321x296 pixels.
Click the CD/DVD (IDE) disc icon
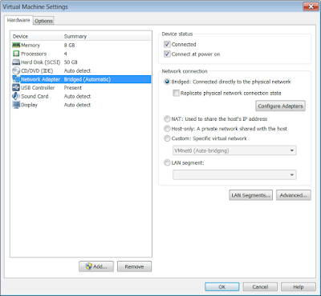16,70
